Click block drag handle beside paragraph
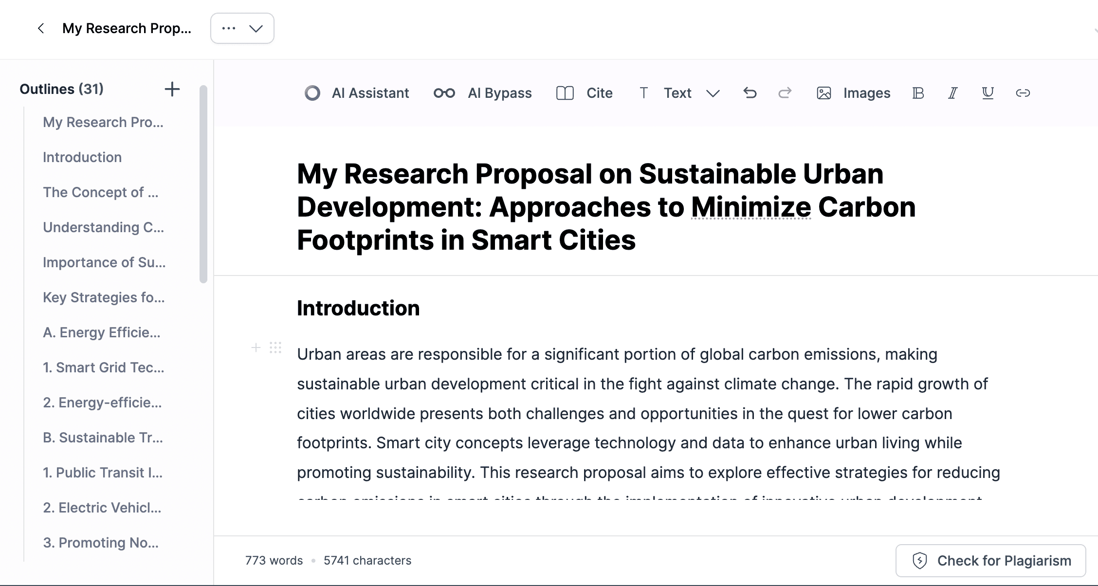Image resolution: width=1098 pixels, height=586 pixels. [275, 348]
